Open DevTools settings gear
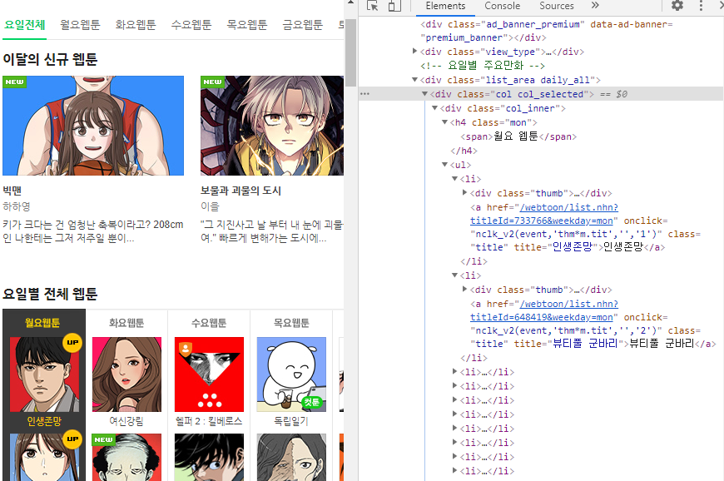The width and height of the screenshot is (724, 481). (x=677, y=6)
